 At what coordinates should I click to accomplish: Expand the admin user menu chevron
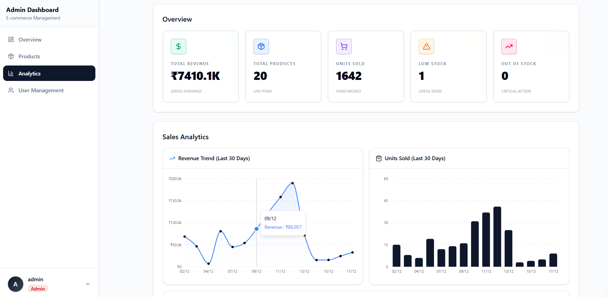pos(88,284)
